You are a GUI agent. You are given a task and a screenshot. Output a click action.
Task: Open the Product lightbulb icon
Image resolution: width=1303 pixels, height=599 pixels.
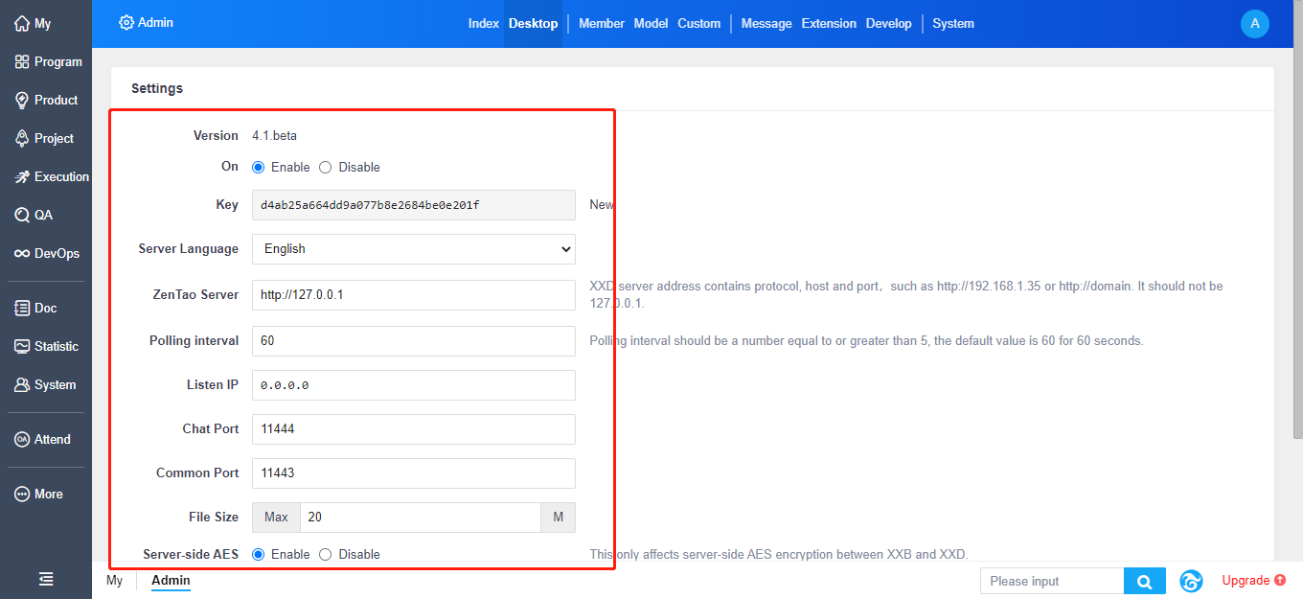tap(22, 100)
